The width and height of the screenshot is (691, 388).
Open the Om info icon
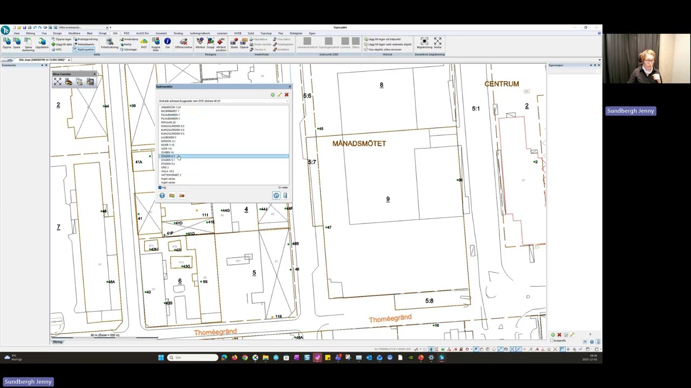pos(167,43)
